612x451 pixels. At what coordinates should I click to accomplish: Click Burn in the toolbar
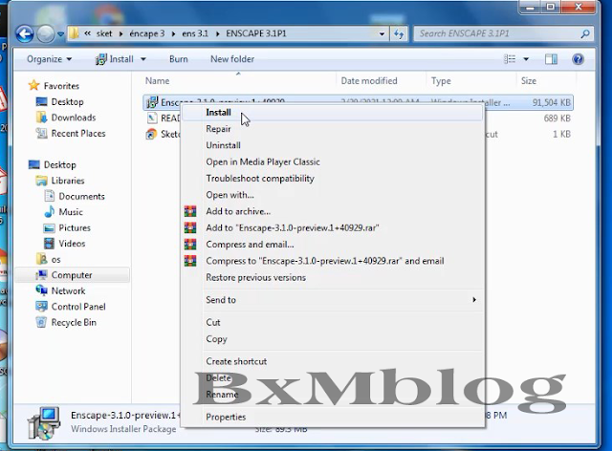tap(179, 59)
